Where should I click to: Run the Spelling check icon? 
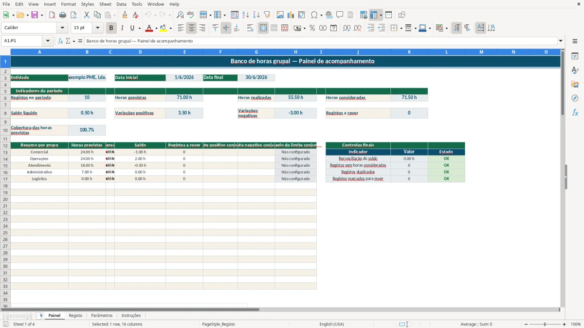tap(190, 15)
